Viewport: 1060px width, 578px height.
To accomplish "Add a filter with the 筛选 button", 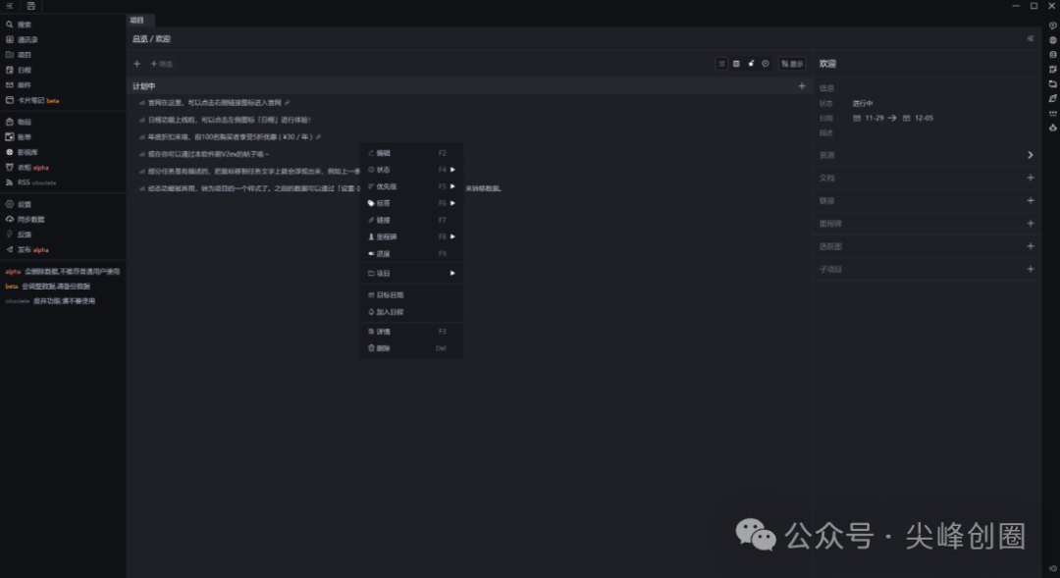I will (x=162, y=64).
